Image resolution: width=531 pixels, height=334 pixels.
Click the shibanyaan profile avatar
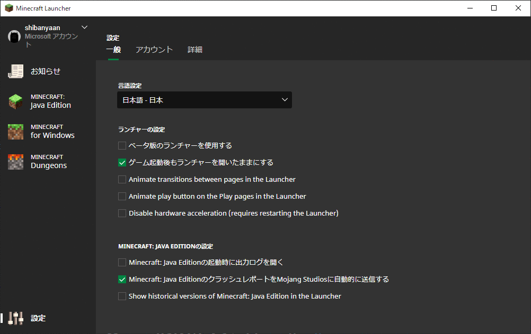point(14,36)
